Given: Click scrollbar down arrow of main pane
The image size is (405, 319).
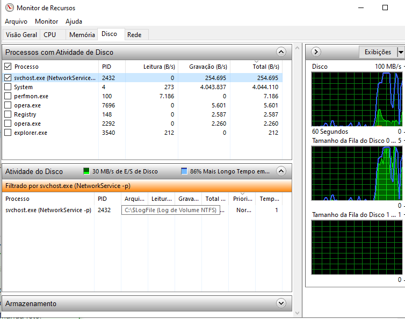Looking at the screenshot, I should pos(297,313).
